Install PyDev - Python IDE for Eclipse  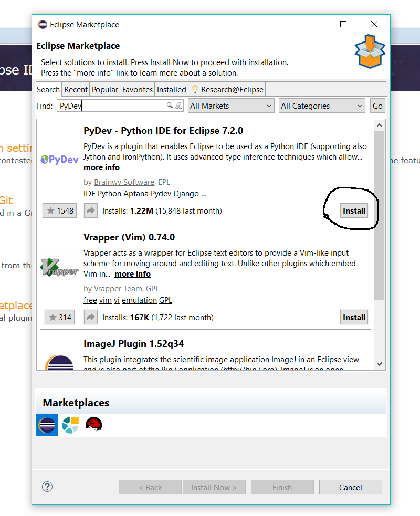(x=354, y=210)
